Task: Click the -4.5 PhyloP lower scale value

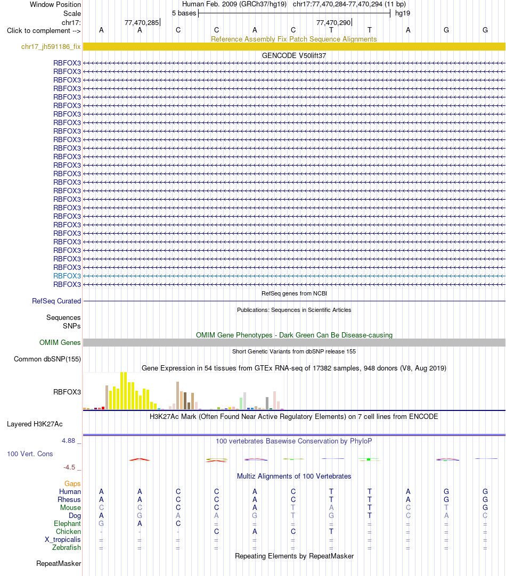Action: pos(69,467)
